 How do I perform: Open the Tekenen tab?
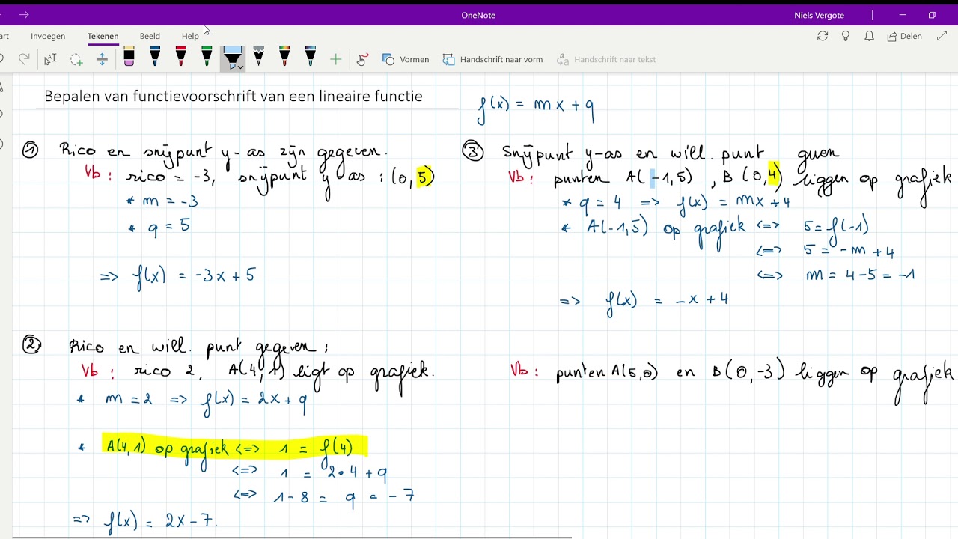pos(103,36)
